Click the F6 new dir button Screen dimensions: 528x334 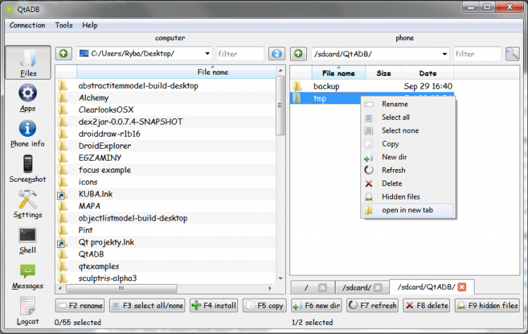(317, 305)
